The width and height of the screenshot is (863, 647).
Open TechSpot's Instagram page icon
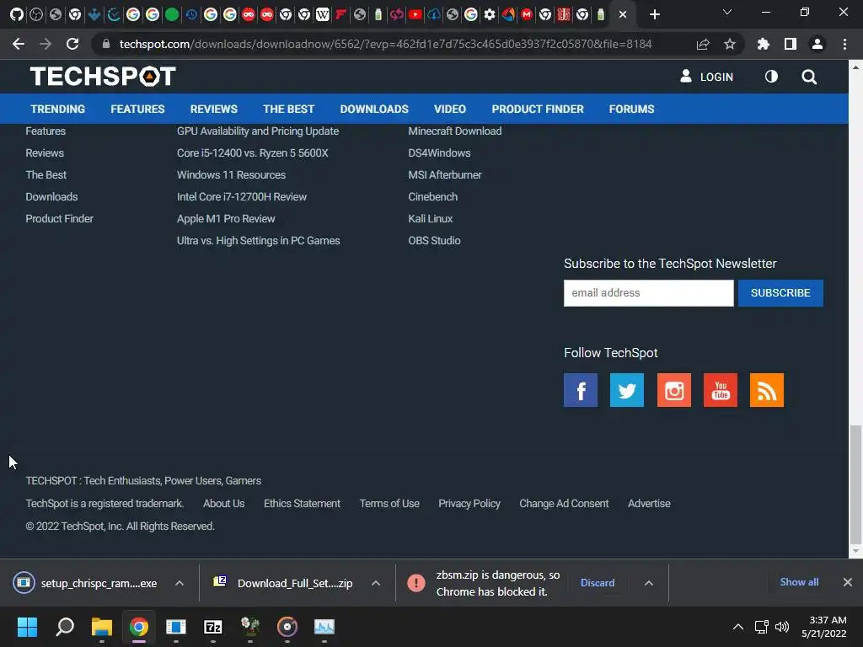click(x=673, y=390)
